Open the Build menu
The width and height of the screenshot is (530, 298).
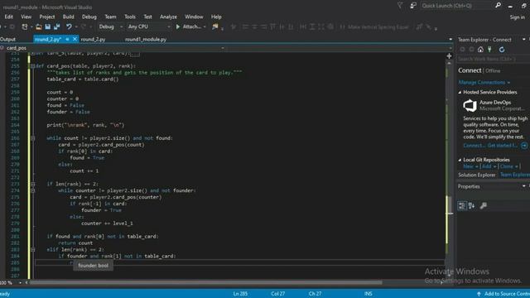tap(68, 17)
